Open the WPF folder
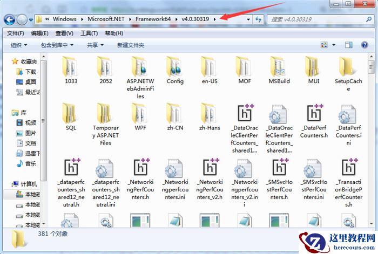This screenshot has width=378, height=254. point(140,117)
